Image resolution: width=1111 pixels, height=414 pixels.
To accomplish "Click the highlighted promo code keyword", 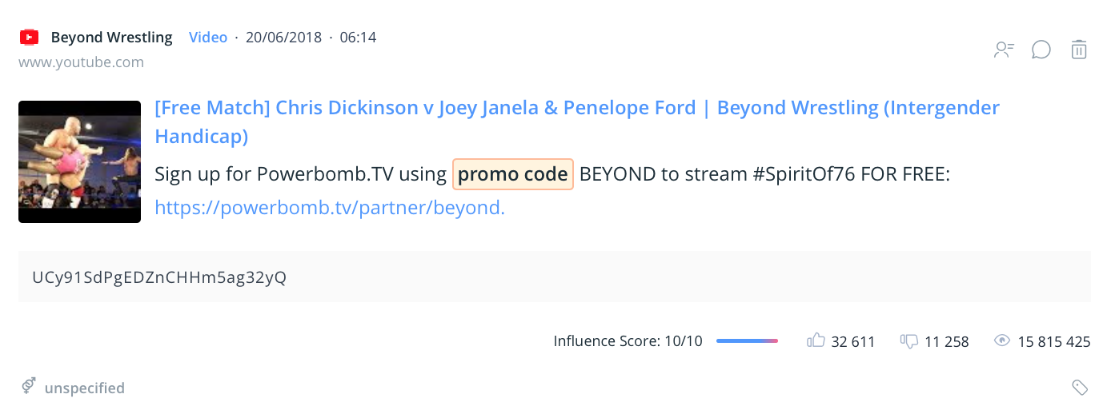I will [513, 174].
